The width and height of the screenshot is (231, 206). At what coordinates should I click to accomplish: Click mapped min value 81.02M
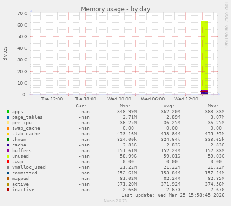point(128,179)
